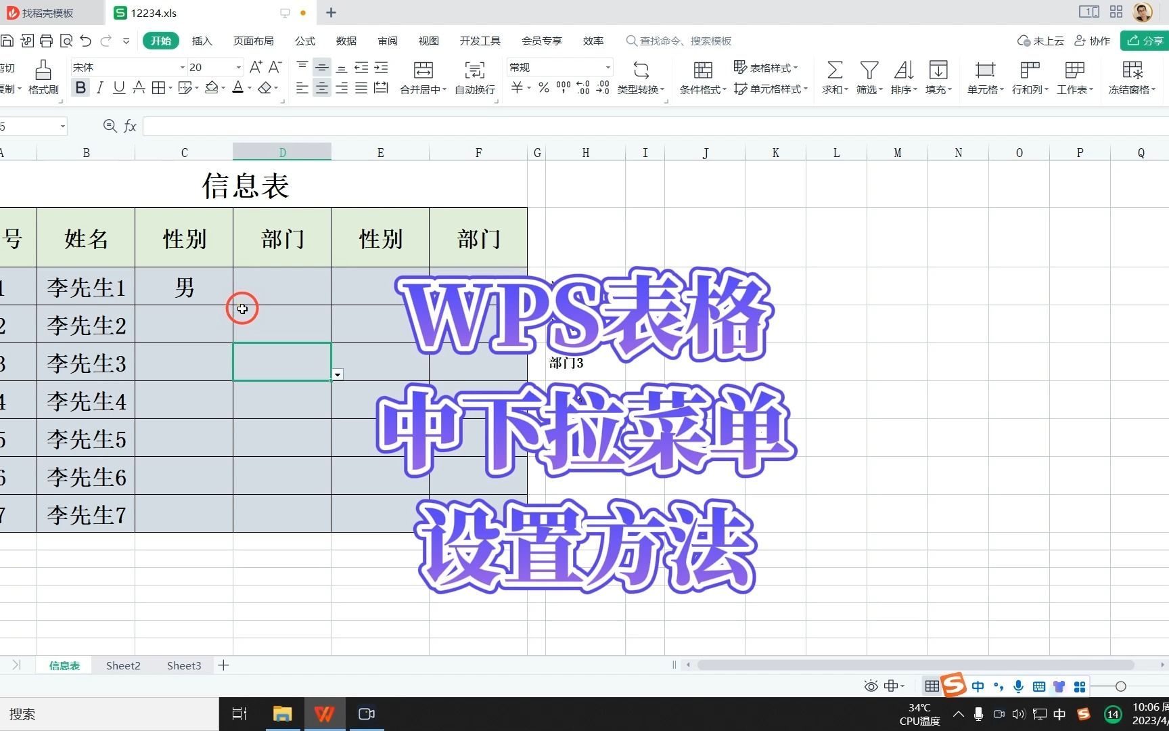Viewport: 1169px width, 731px height.
Task: Click the Freeze Panes (冻结窗格) icon
Action: click(1132, 70)
